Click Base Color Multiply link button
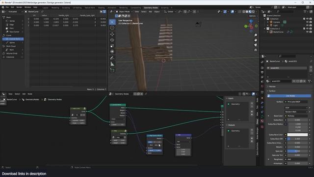 pos(296,116)
